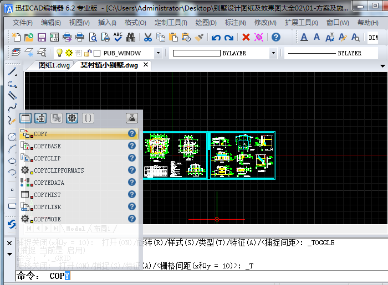The height and width of the screenshot is (285, 388).
Task: Open help for COPYCLIPFORMATS command
Action: coord(132,170)
